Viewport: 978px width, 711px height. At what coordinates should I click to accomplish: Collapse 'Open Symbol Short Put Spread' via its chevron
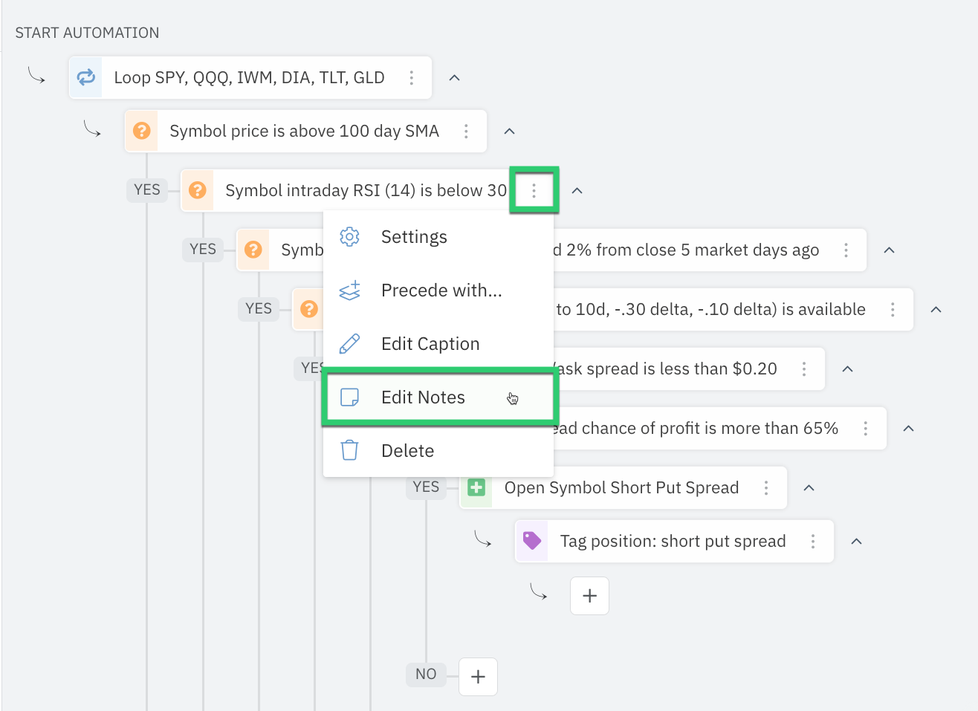coord(809,487)
